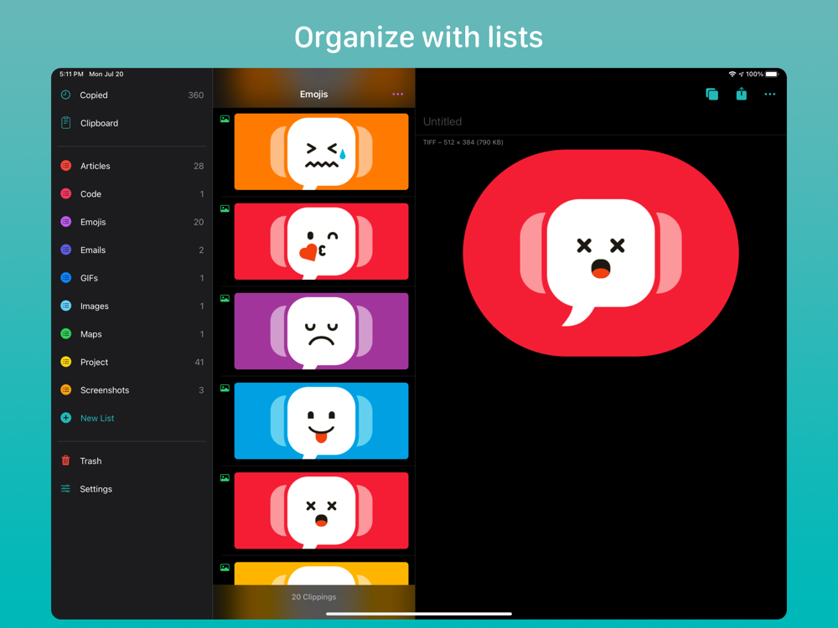This screenshot has height=628, width=838.
Task: Click the pink Code list icon
Action: (65, 193)
